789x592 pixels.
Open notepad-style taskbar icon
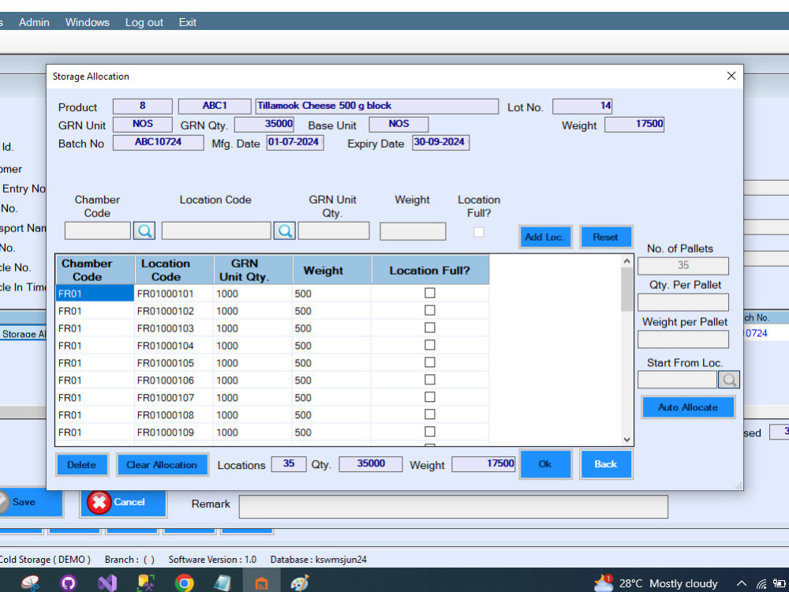click(222, 583)
